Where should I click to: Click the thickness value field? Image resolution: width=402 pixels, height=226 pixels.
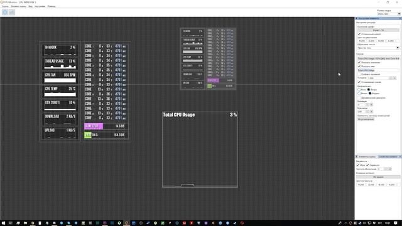click(378, 78)
